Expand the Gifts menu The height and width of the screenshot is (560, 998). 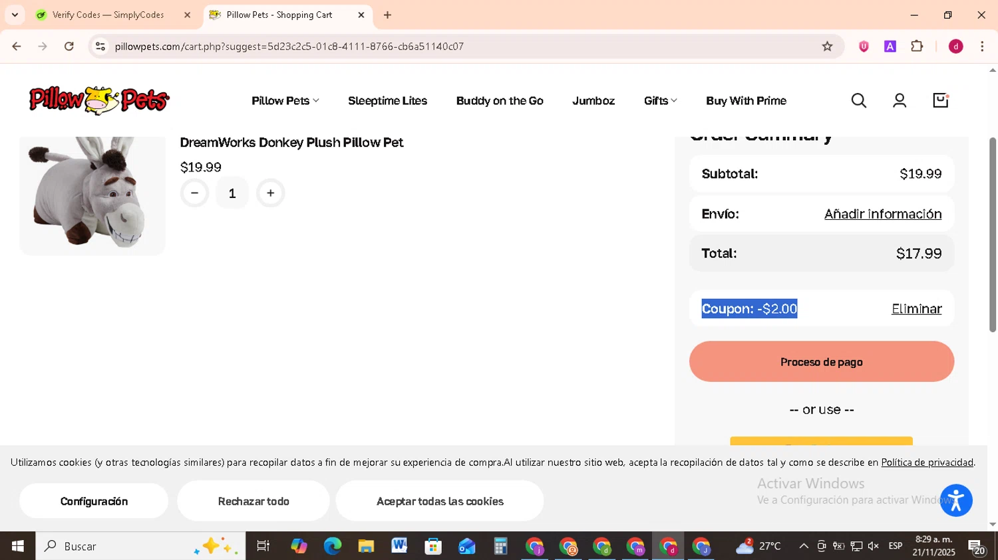(660, 101)
